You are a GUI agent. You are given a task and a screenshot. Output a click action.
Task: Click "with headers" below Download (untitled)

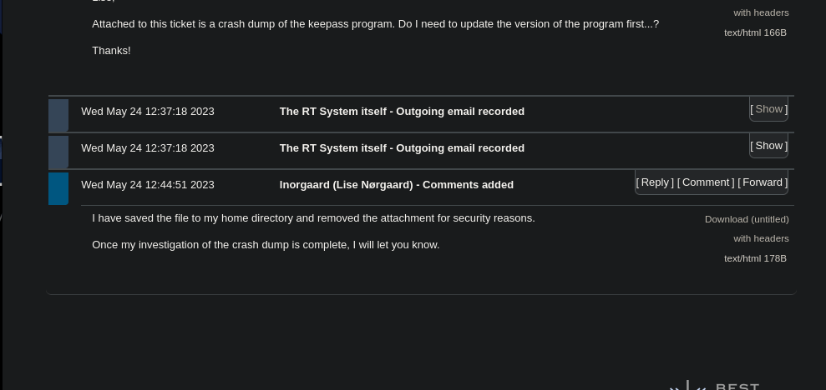pyautogui.click(x=761, y=238)
